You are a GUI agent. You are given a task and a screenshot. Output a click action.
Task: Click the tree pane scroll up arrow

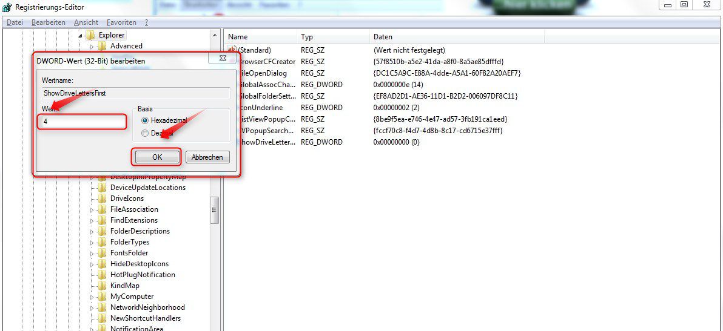(214, 35)
